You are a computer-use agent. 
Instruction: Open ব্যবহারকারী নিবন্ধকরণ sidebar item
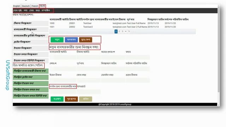click(31, 29)
